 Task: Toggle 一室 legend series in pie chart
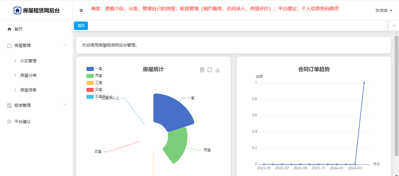tap(90, 69)
